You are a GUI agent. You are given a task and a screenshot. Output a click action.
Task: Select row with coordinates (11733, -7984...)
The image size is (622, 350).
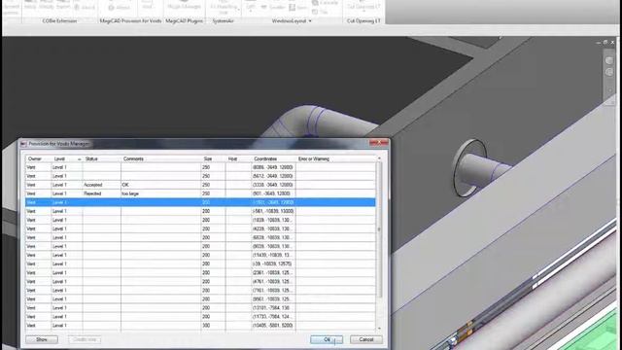click(200, 317)
